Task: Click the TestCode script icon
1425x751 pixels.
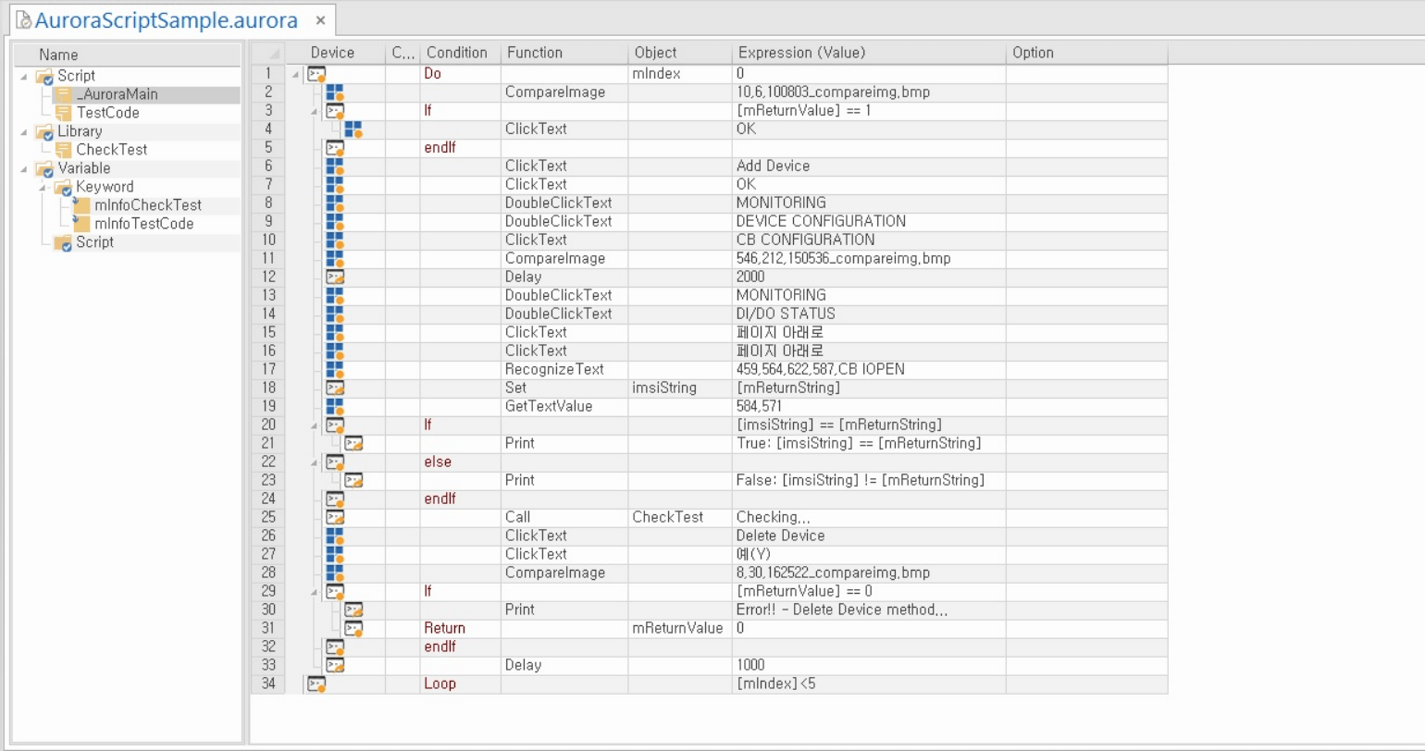Action: (63, 113)
